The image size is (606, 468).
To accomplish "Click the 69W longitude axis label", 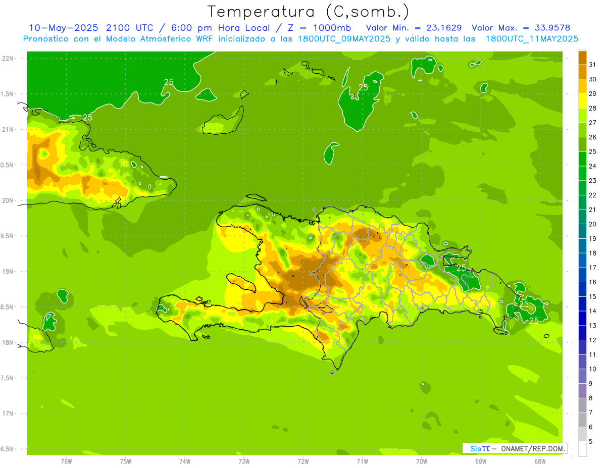I will pyautogui.click(x=481, y=461).
